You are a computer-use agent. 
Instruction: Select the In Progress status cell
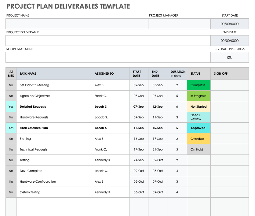click(x=199, y=96)
